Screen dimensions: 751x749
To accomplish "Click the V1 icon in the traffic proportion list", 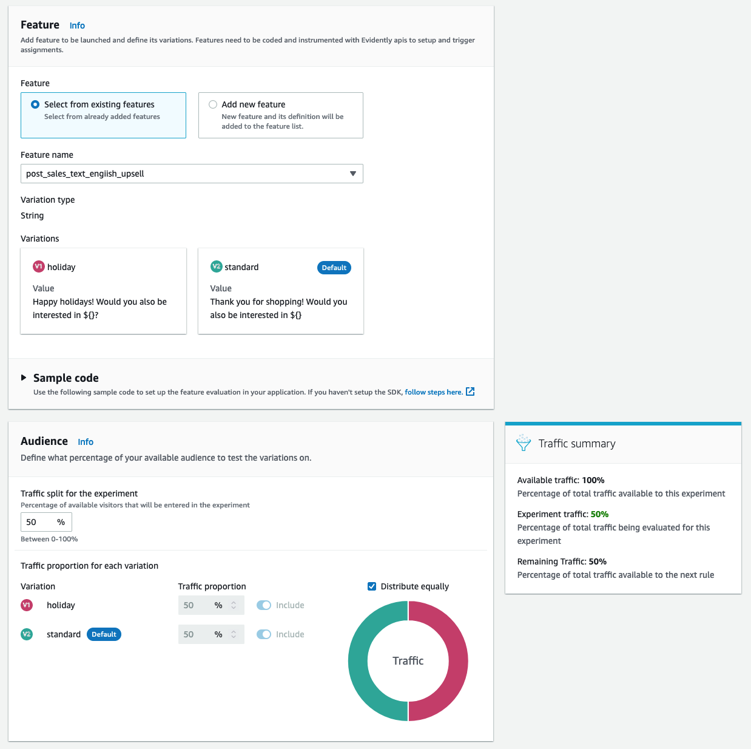I will (26, 605).
